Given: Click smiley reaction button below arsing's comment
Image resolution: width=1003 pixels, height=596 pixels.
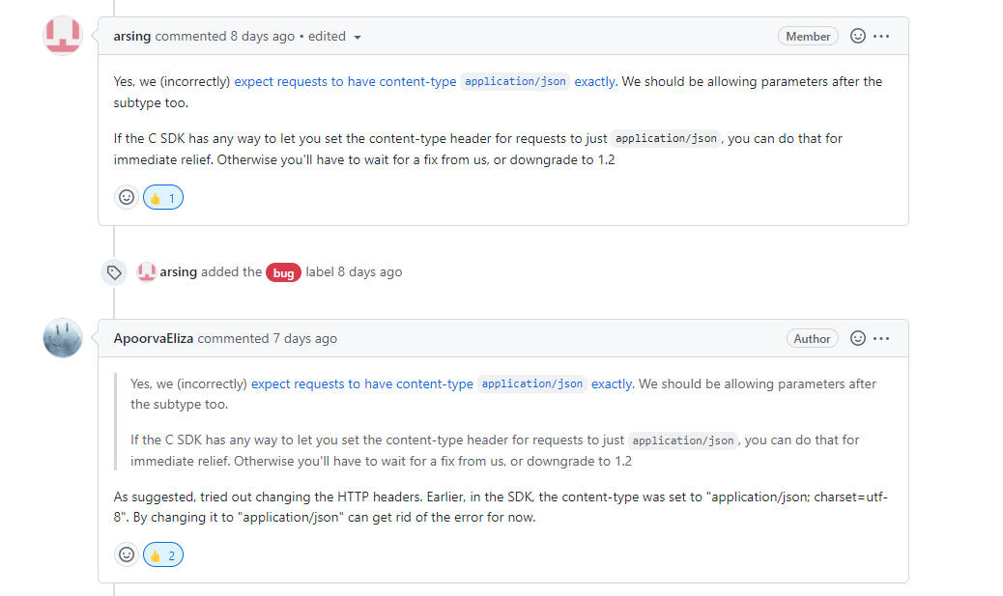Looking at the screenshot, I should pos(127,197).
